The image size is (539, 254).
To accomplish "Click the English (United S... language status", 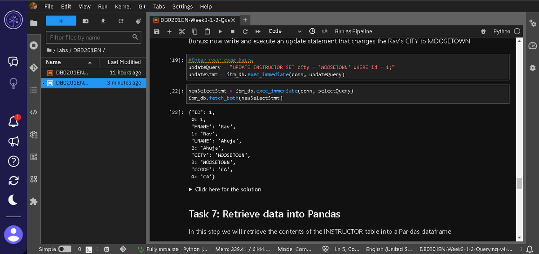I will point(389,249).
